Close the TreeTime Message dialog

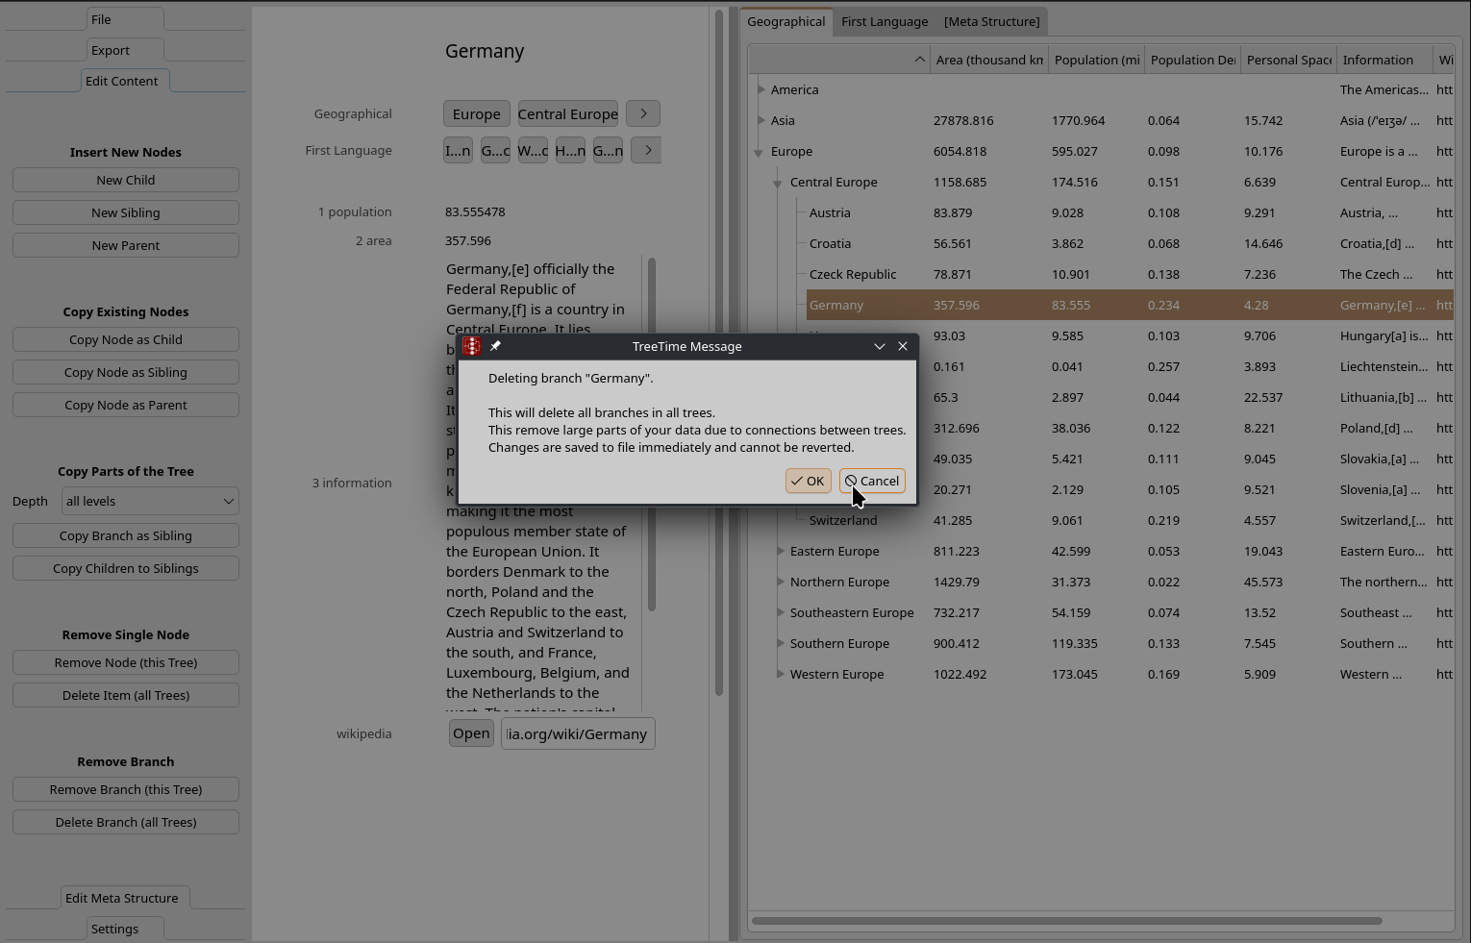pos(903,346)
